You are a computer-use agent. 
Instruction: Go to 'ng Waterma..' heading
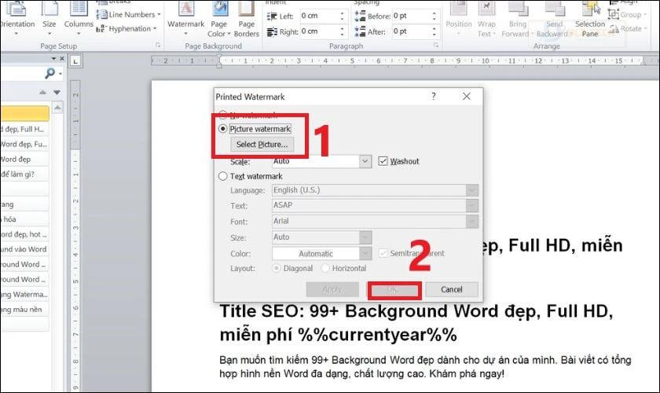pyautogui.click(x=24, y=295)
